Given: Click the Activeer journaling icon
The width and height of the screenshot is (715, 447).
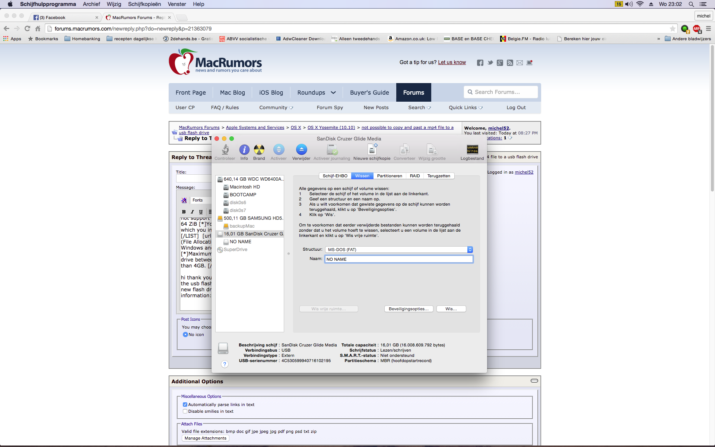Looking at the screenshot, I should coord(332,150).
